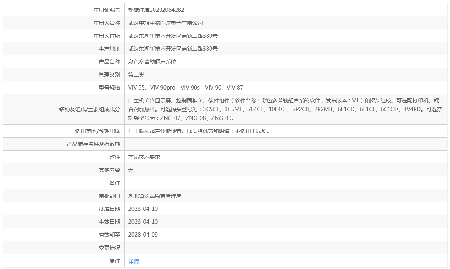Click the 适用范围/预期用途 label
This screenshot has height=269, width=450.
pos(98,131)
